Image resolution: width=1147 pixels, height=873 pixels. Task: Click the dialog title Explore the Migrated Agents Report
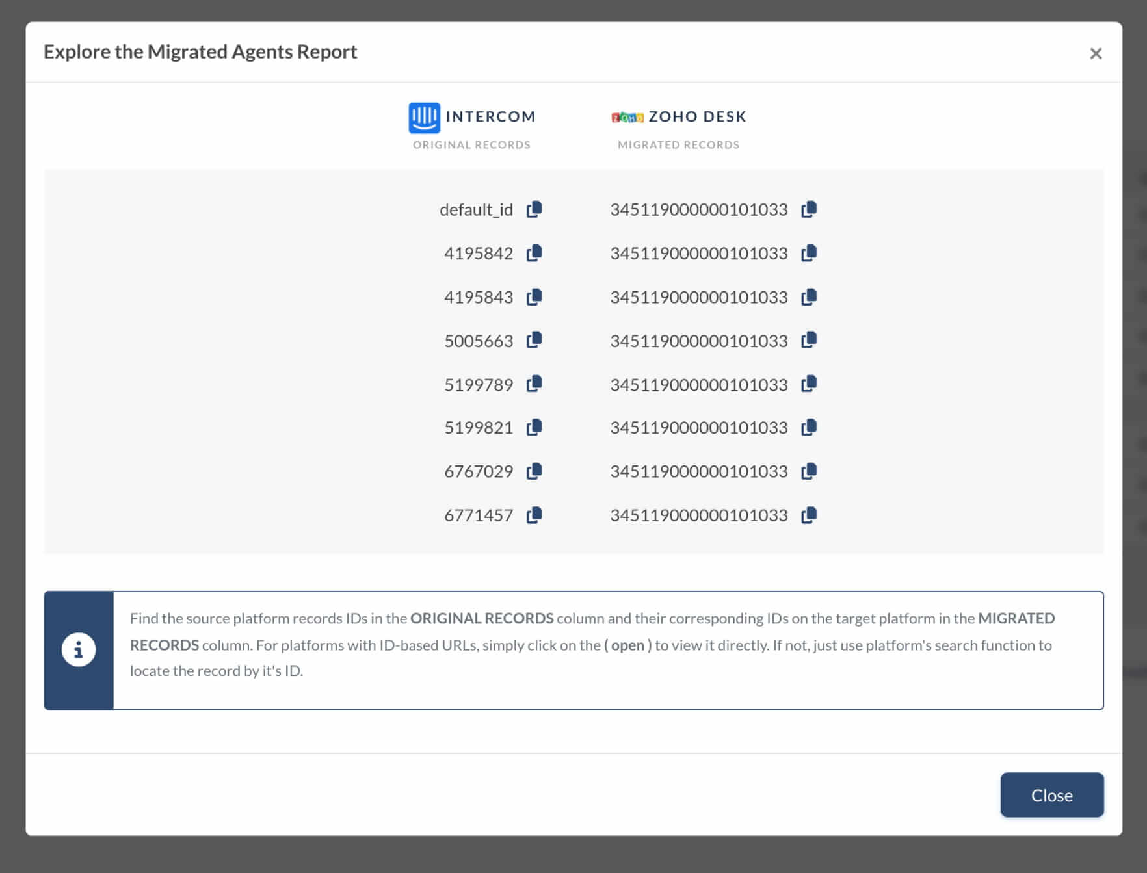(200, 52)
